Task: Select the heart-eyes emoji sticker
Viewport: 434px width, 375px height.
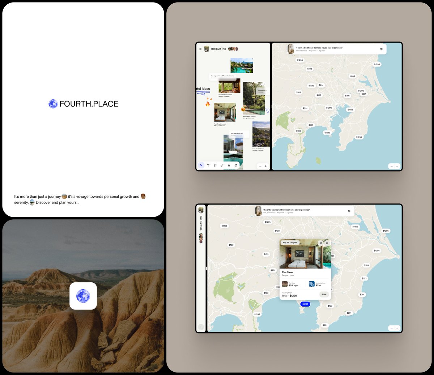Action: click(243, 109)
